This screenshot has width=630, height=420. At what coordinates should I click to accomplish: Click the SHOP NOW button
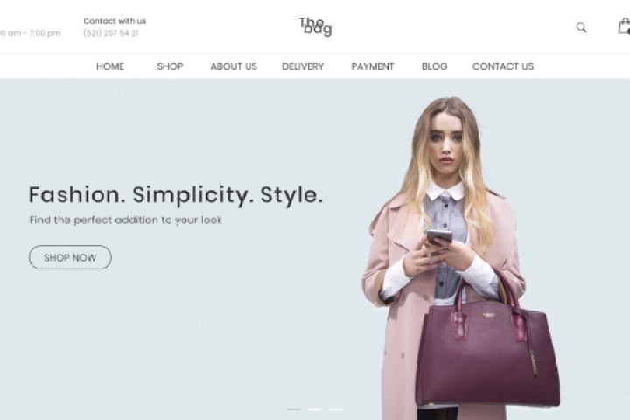pos(70,257)
